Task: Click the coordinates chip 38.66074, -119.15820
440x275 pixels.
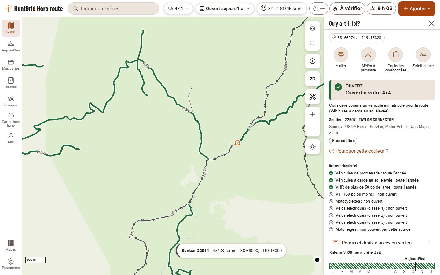Action: 357,38
